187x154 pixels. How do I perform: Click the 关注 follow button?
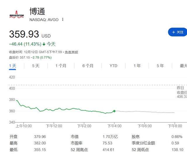click(x=178, y=32)
